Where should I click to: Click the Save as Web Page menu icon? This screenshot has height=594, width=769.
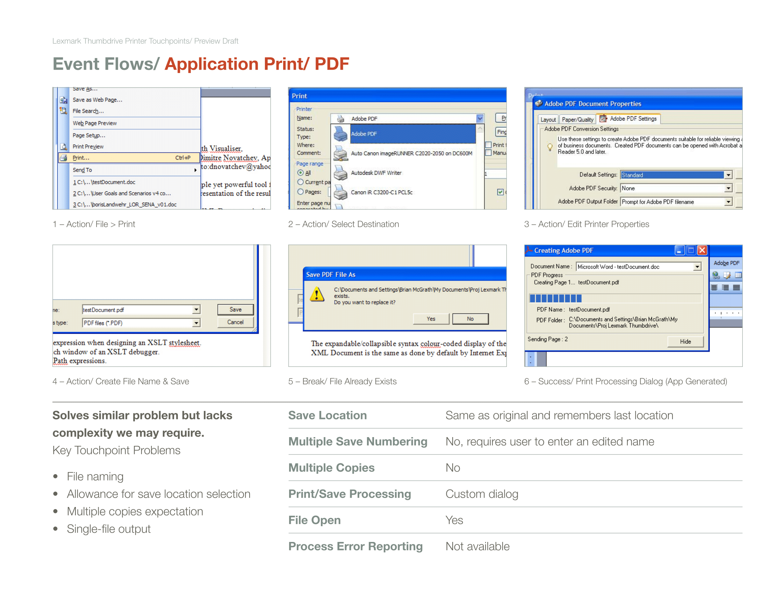[x=63, y=100]
